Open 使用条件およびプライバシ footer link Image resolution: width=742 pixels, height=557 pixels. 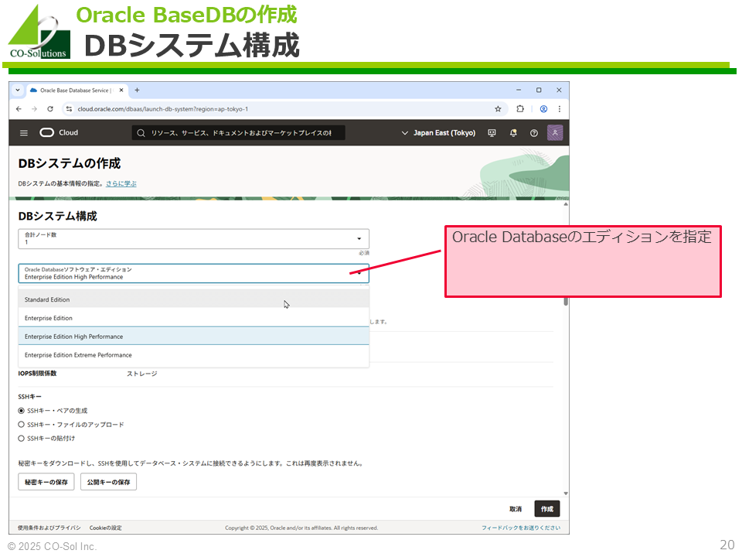(49, 528)
